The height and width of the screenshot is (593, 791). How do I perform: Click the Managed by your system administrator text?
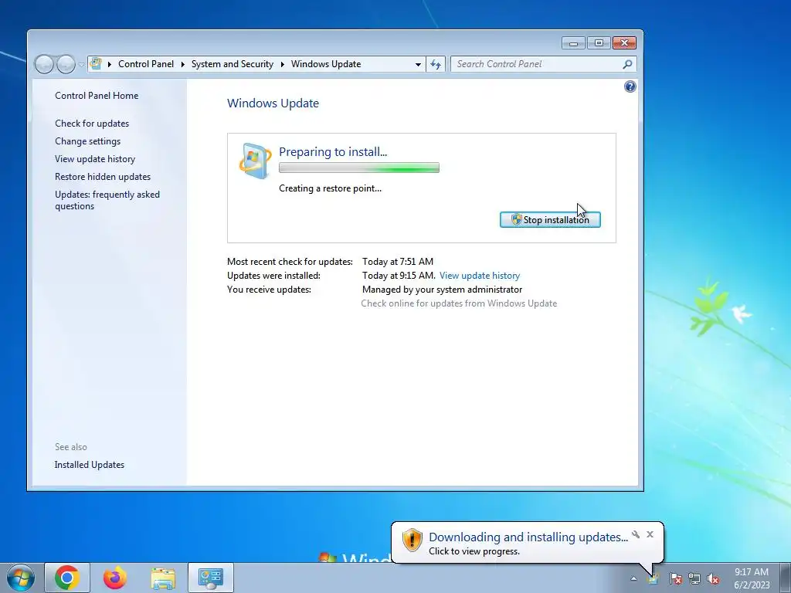point(442,290)
